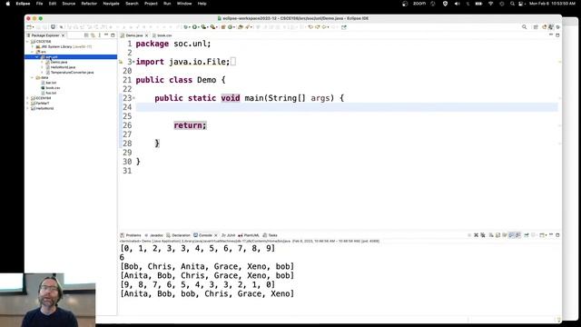Click the Pin Console icon

click(527, 235)
